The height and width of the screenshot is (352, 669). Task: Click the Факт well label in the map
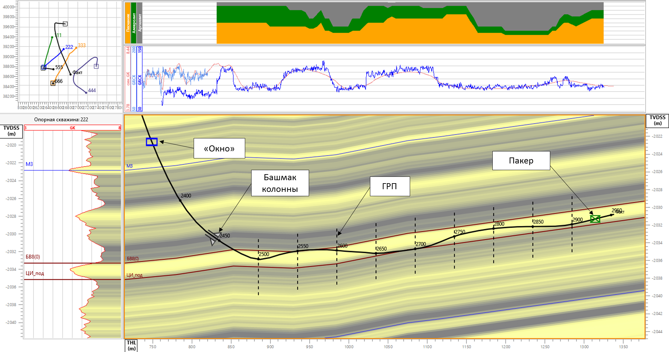[77, 72]
